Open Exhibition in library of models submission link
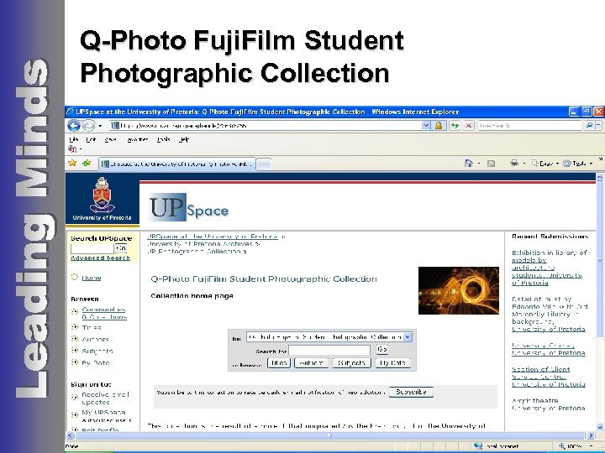Image resolution: width=605 pixels, height=453 pixels. (x=549, y=268)
